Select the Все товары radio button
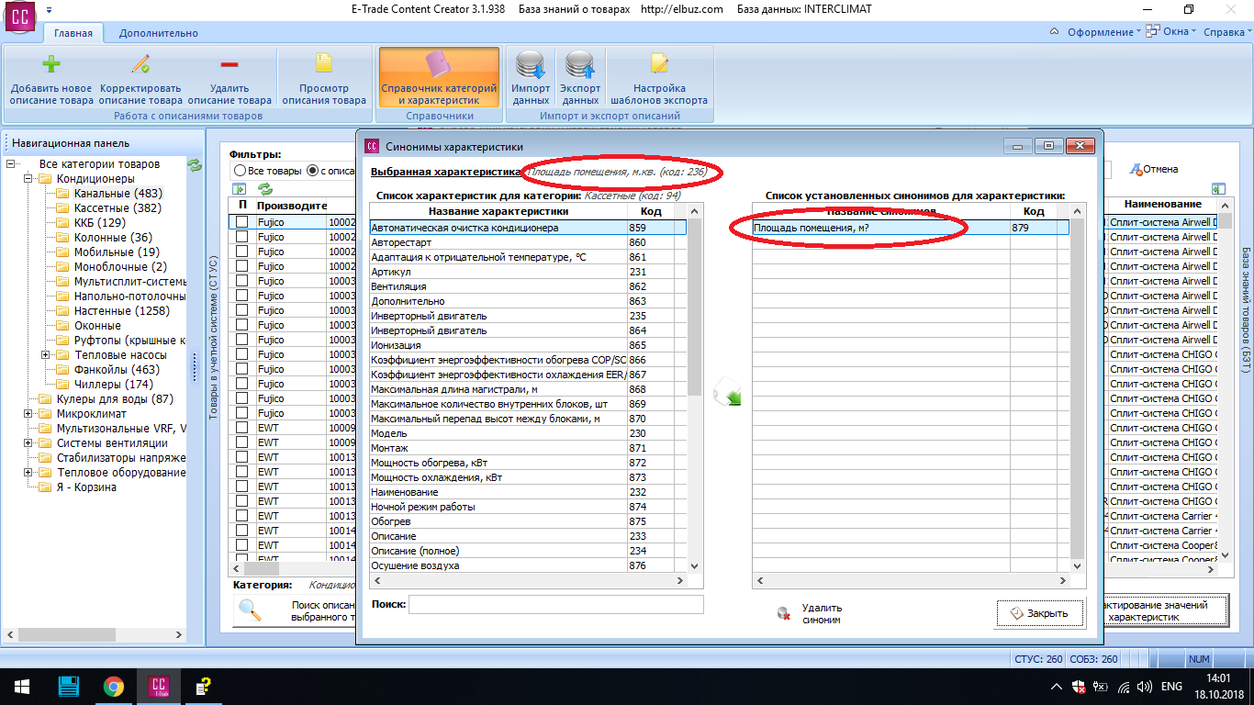 [240, 171]
